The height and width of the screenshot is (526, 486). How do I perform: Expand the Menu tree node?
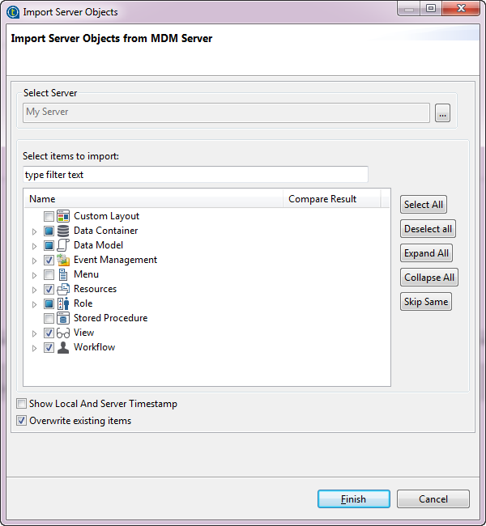tap(34, 275)
